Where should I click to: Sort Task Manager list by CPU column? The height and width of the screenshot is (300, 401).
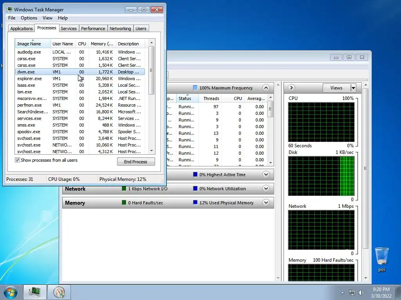(x=82, y=44)
